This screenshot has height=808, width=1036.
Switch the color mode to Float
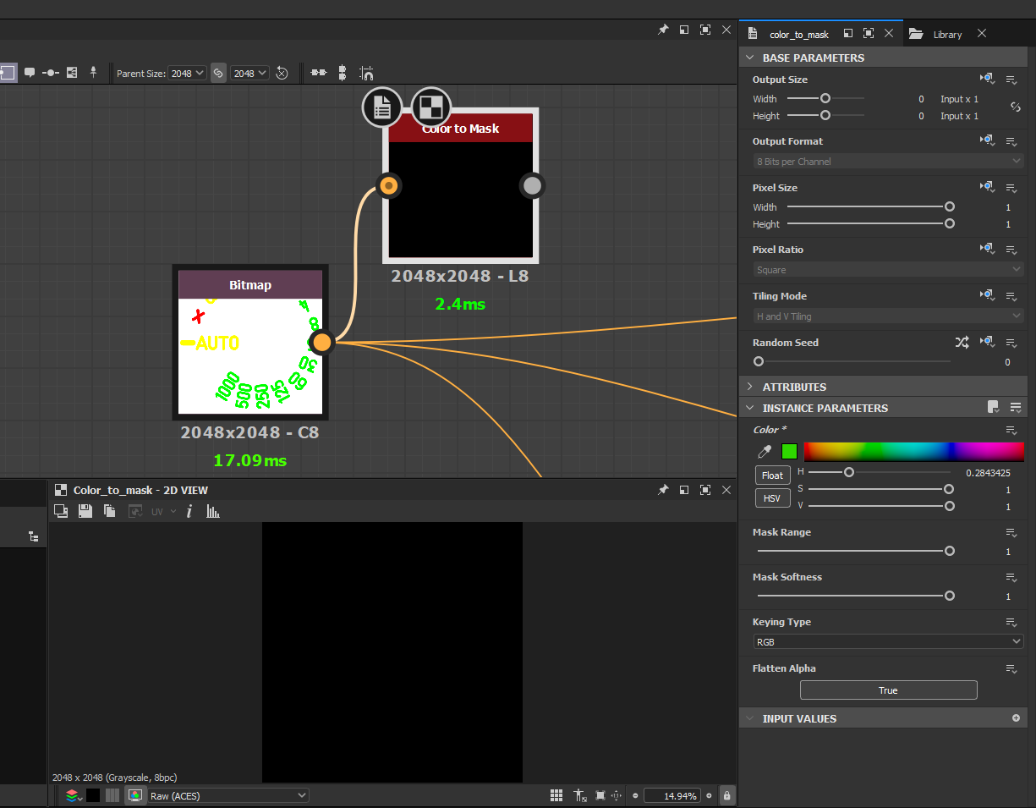pyautogui.click(x=772, y=475)
